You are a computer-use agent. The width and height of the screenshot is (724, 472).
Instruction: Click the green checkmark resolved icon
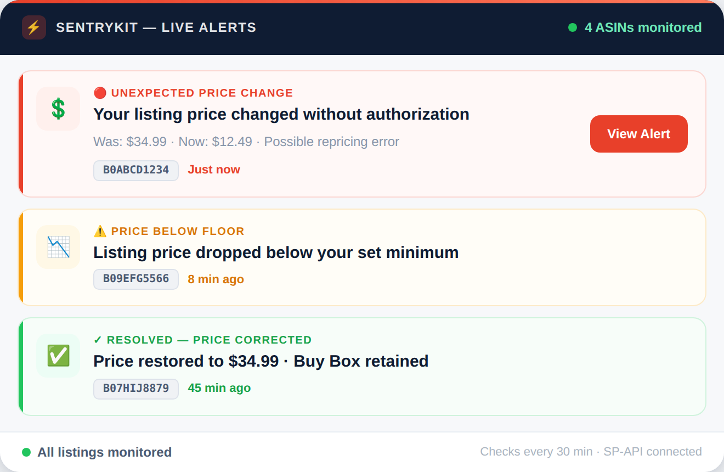(58, 356)
